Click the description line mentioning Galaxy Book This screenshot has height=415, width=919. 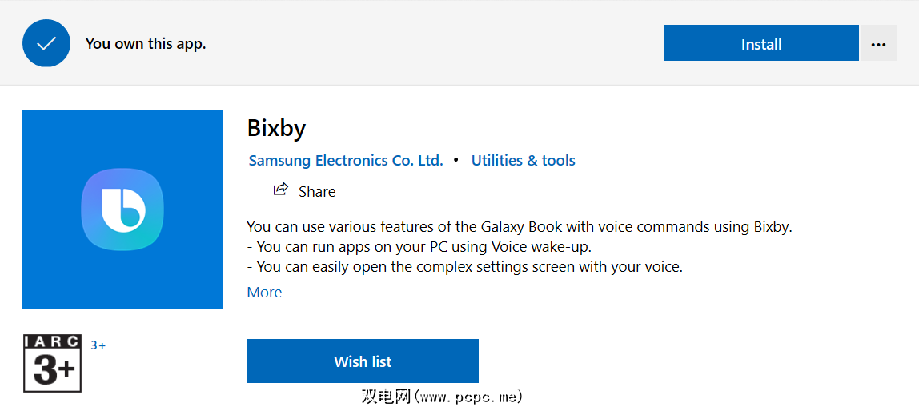pos(519,226)
